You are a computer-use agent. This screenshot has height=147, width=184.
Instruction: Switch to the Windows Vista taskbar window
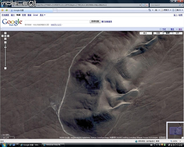(x=53, y=145)
